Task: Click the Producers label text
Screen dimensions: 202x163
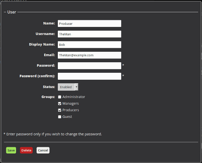Action: 71,110
